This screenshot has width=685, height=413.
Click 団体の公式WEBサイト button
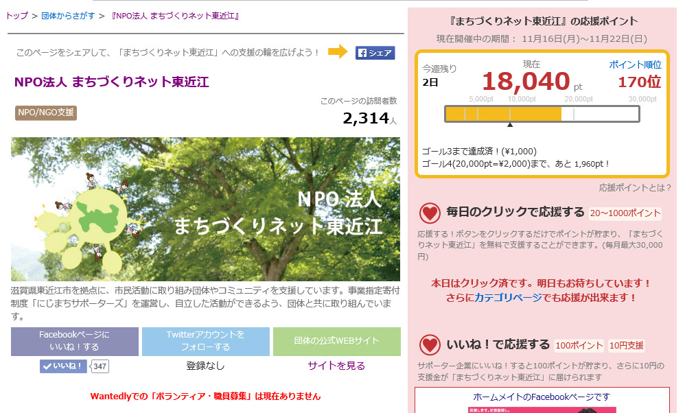[336, 341]
